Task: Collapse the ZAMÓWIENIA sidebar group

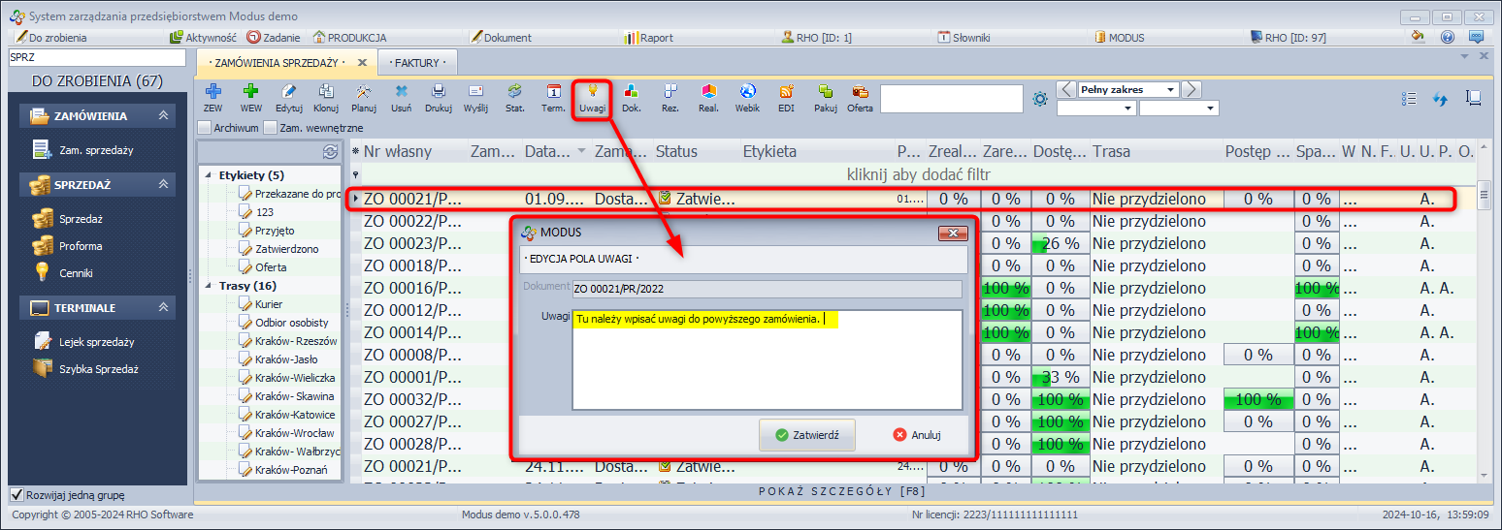Action: tap(164, 115)
